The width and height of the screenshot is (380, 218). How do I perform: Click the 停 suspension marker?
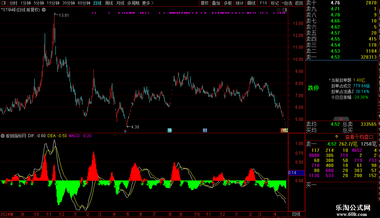pos(169,130)
